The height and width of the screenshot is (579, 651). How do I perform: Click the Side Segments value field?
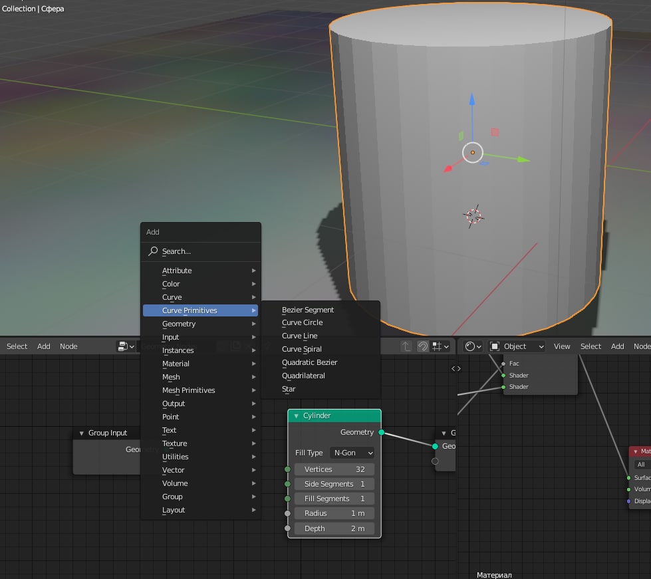(x=334, y=484)
